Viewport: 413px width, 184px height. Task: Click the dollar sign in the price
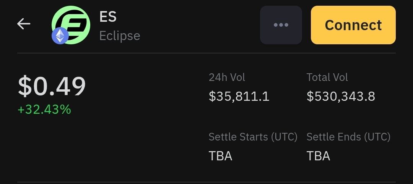24,86
